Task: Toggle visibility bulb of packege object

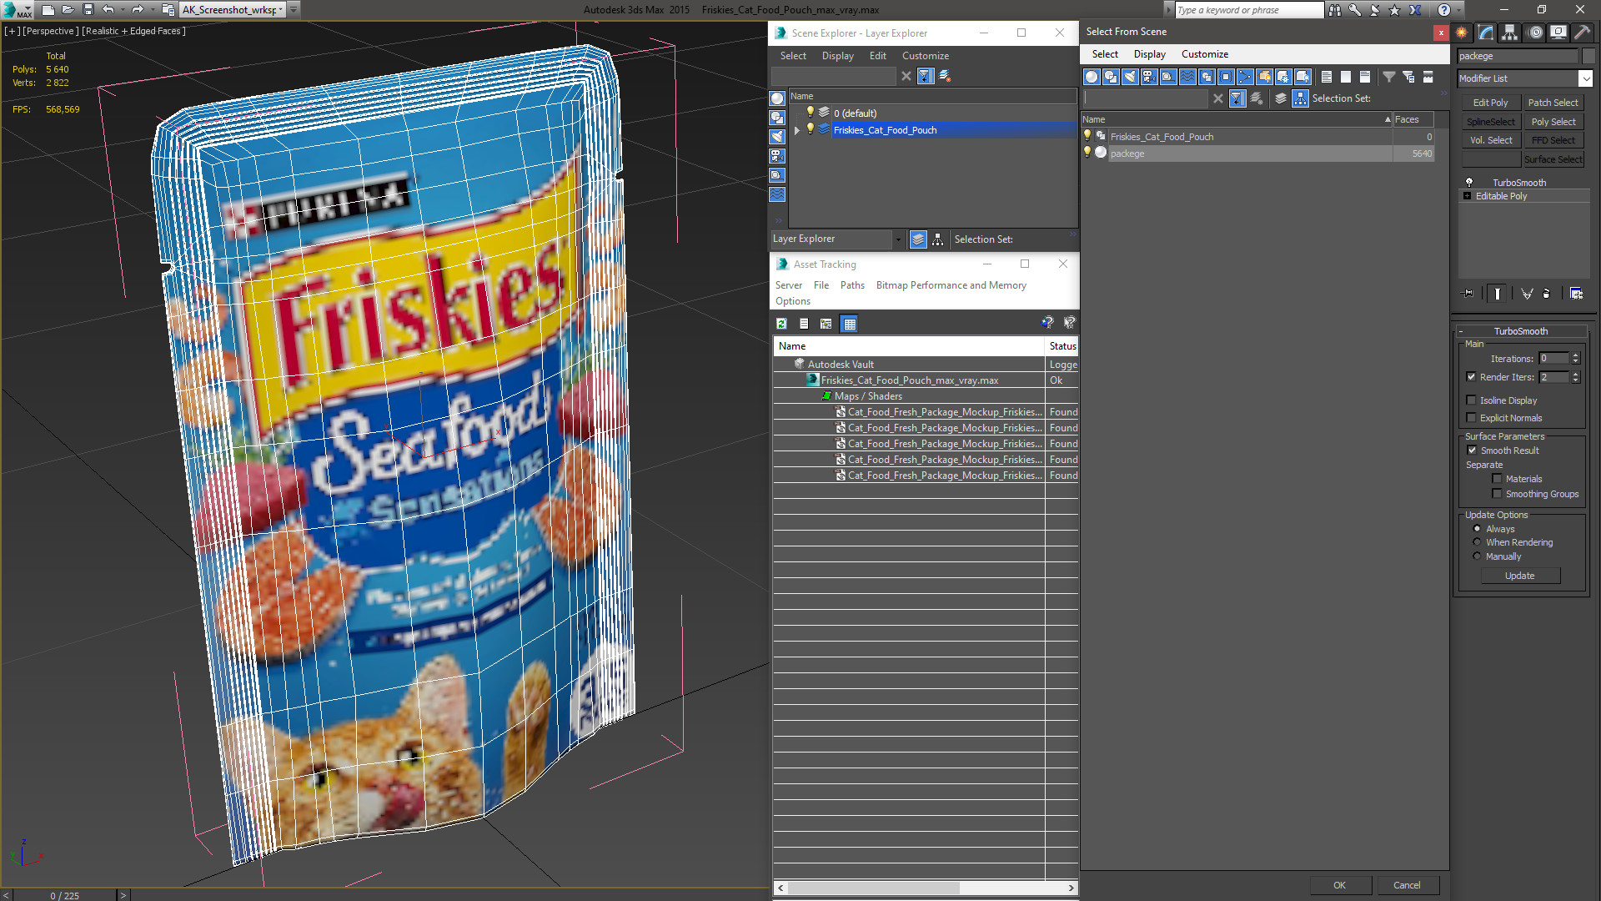Action: (1087, 153)
